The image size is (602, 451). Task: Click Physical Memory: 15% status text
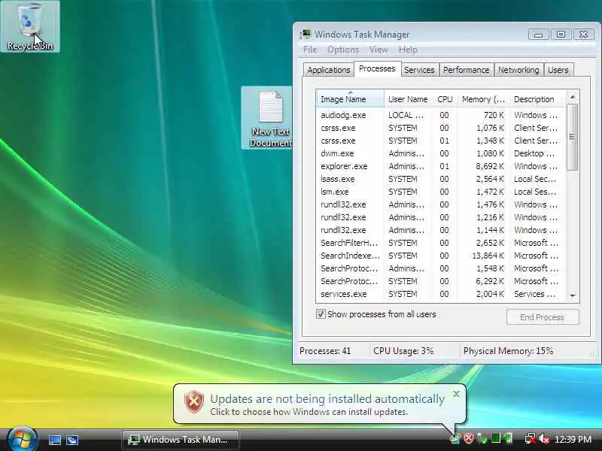tap(508, 351)
